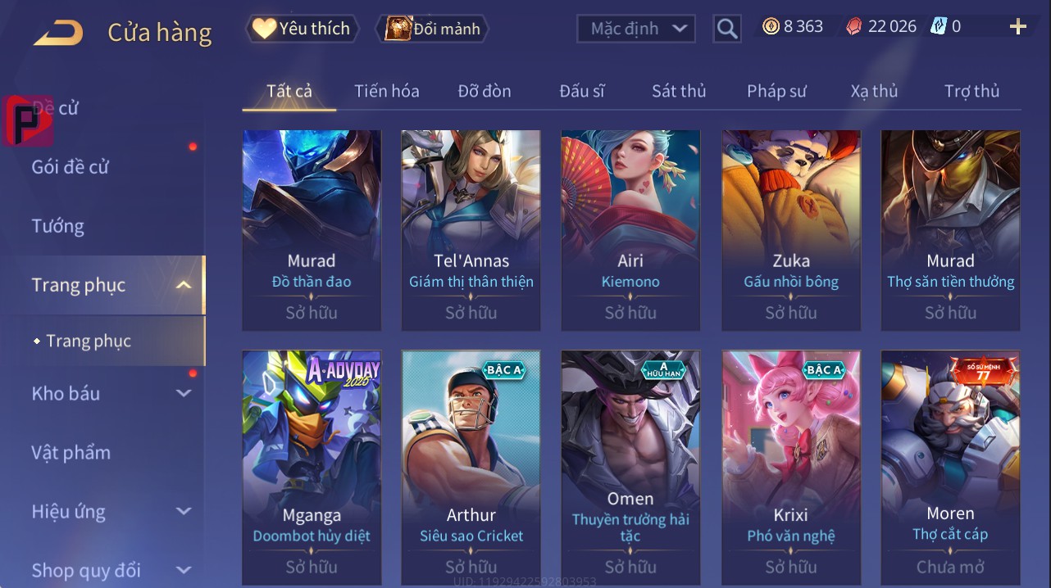Open the search magnifier icon

point(727,29)
